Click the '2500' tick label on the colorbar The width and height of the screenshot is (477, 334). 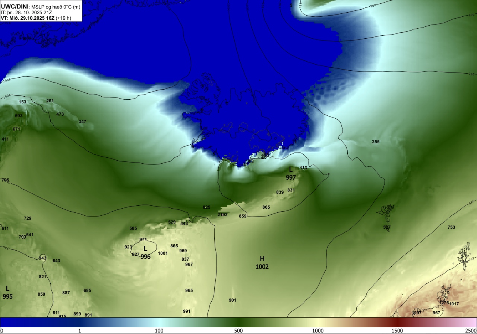point(471,331)
